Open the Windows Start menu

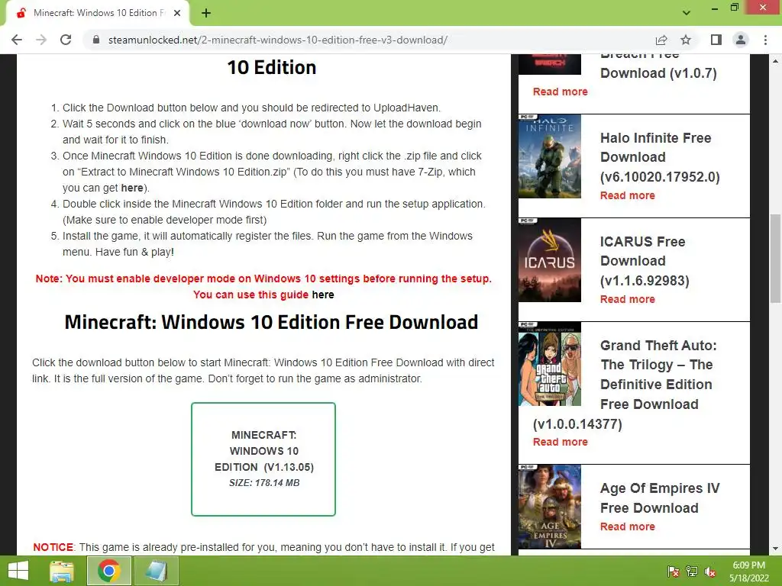click(18, 571)
